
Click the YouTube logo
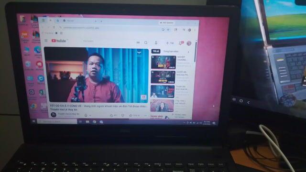tap(58, 41)
